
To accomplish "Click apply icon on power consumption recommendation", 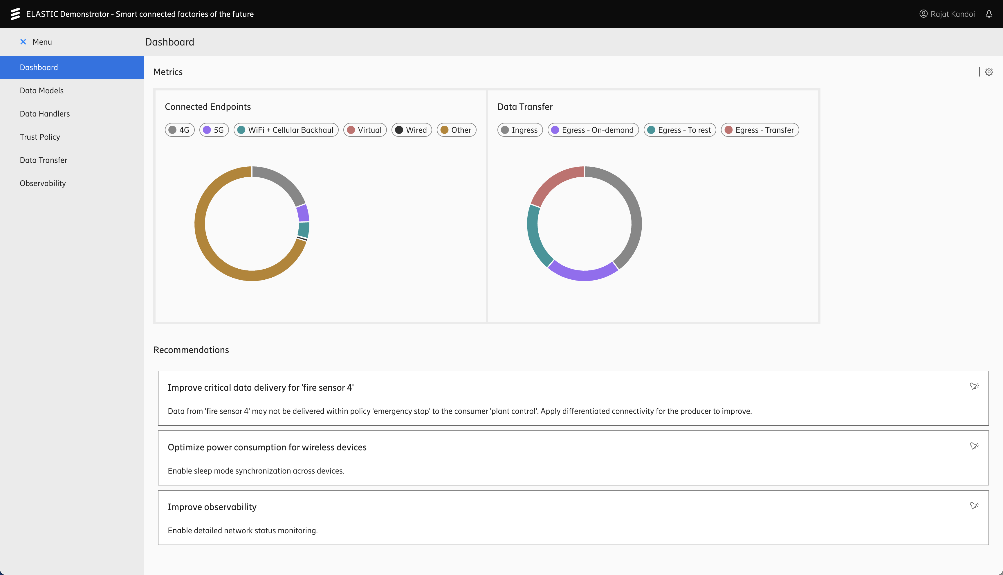I will [x=974, y=446].
